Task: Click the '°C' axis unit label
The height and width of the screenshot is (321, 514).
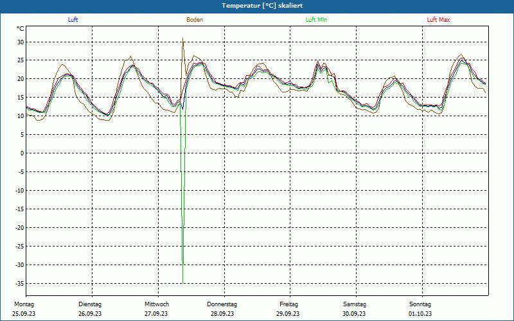Action: click(21, 29)
